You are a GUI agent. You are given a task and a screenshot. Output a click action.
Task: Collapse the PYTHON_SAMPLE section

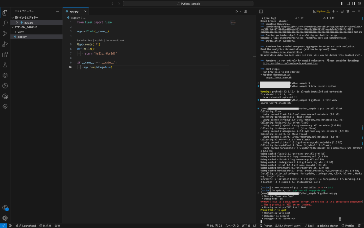[x=25, y=27]
